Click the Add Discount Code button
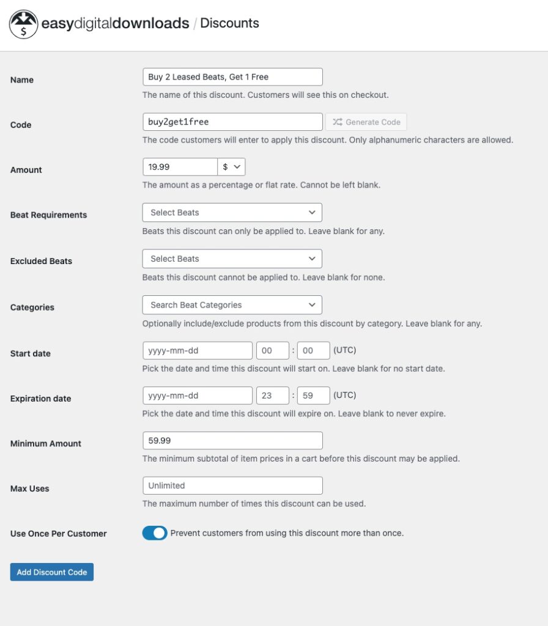The height and width of the screenshot is (626, 548). click(x=52, y=572)
